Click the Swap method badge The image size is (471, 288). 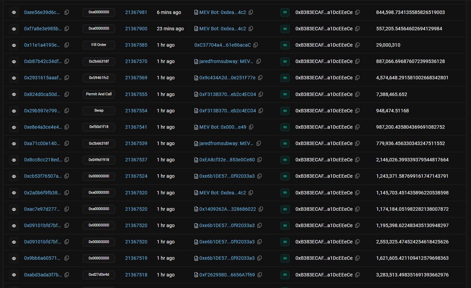point(99,111)
